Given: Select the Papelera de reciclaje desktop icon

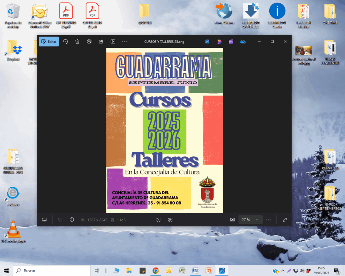Looking at the screenshot, I should [13, 16].
